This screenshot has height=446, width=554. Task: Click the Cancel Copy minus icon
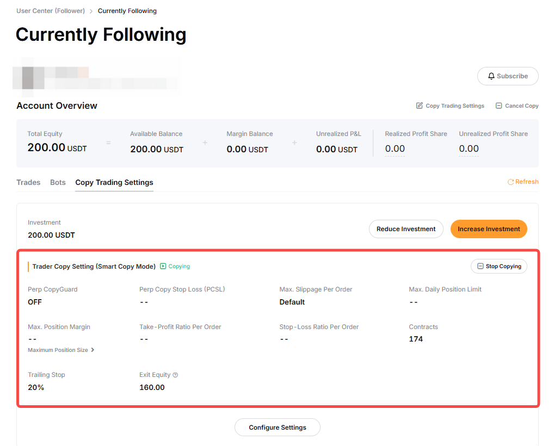[x=498, y=106]
